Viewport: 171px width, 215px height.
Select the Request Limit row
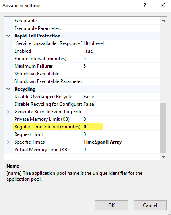(x=86, y=134)
